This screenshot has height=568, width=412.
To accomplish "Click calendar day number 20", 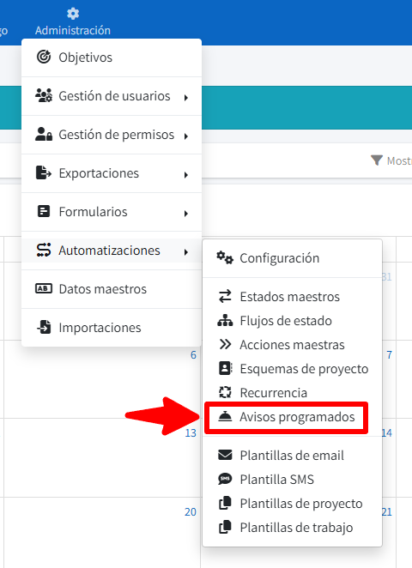I will [191, 512].
